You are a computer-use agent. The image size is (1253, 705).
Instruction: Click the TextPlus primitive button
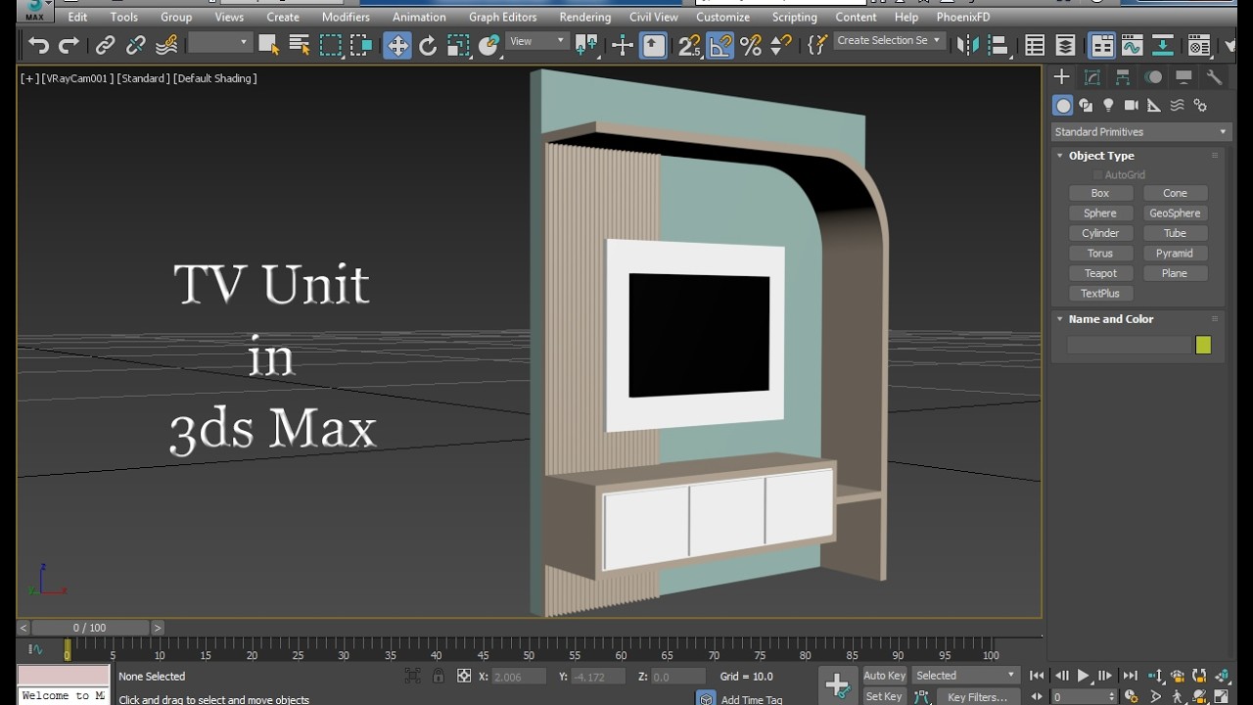pyautogui.click(x=1100, y=294)
